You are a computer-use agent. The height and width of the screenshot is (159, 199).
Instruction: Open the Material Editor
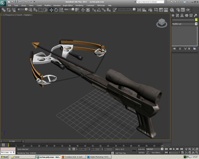tap(172, 10)
